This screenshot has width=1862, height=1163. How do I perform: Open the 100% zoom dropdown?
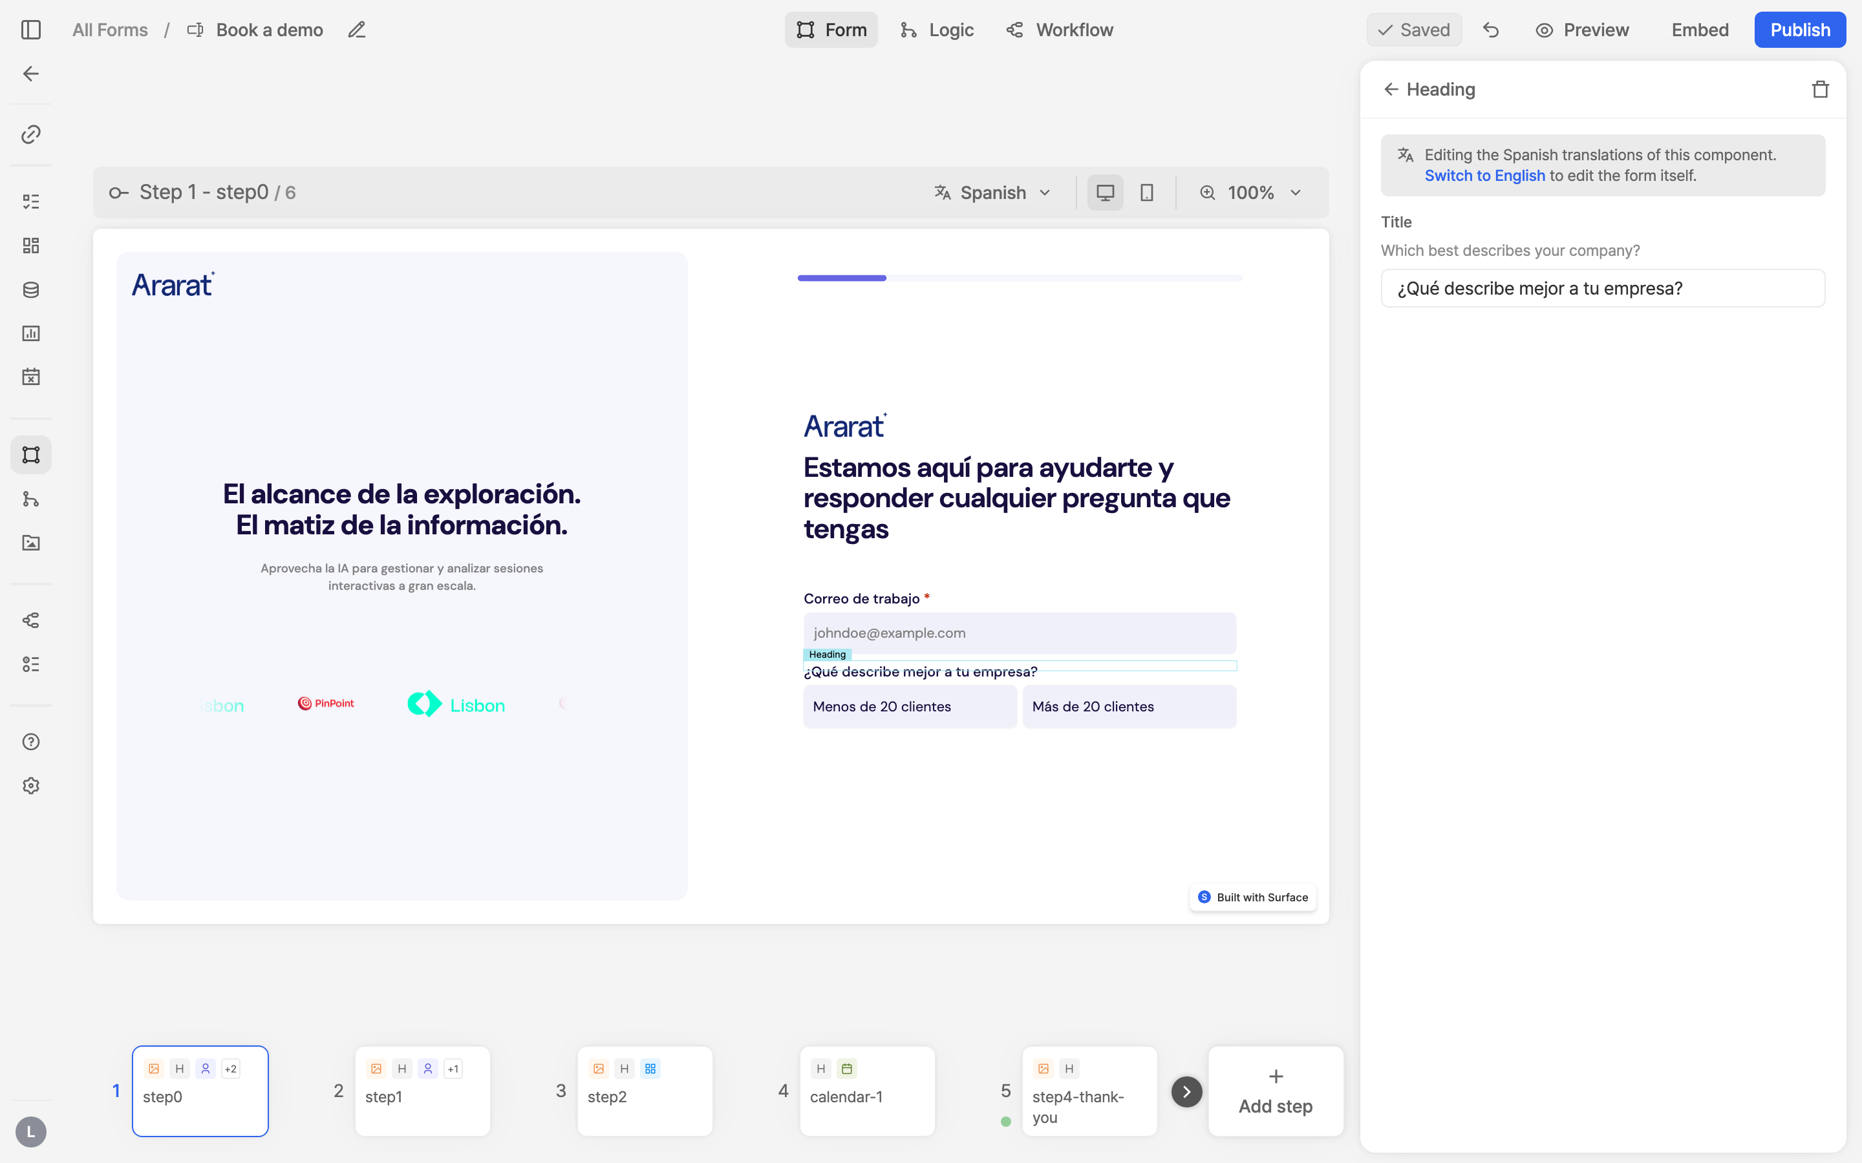pyautogui.click(x=1251, y=193)
